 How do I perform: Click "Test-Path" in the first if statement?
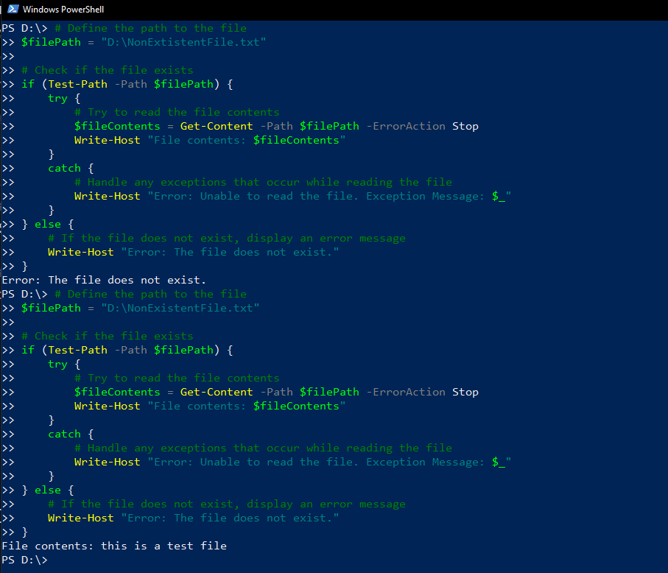pos(77,84)
